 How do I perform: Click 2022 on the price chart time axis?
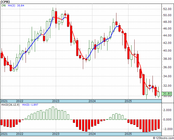point(20,101)
